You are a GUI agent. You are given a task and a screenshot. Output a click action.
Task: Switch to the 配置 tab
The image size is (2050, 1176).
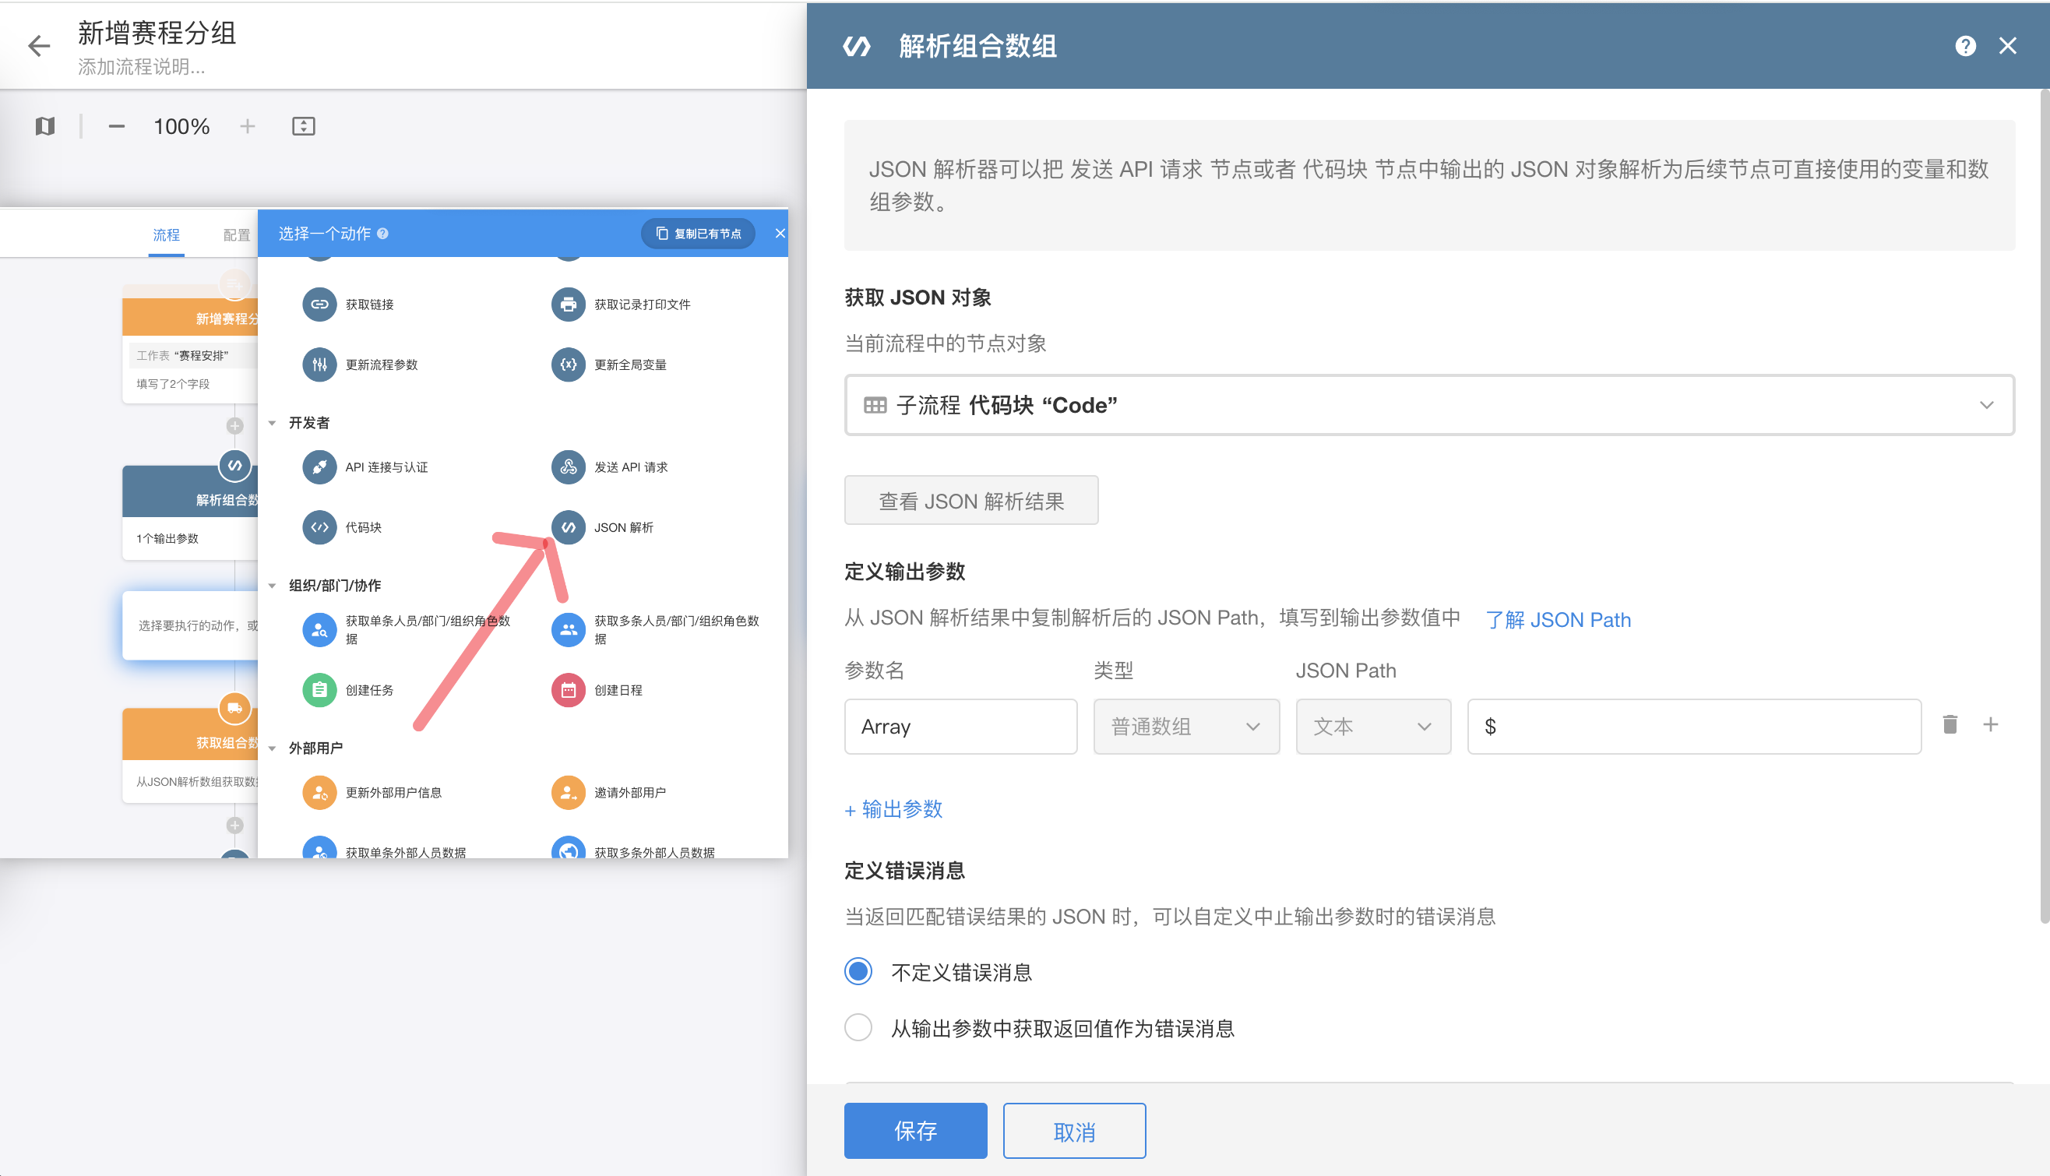(x=236, y=235)
